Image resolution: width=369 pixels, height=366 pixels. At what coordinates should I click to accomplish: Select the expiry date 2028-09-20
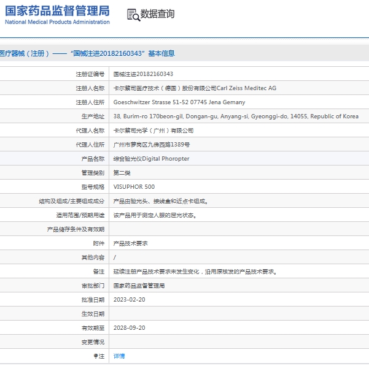(129, 328)
